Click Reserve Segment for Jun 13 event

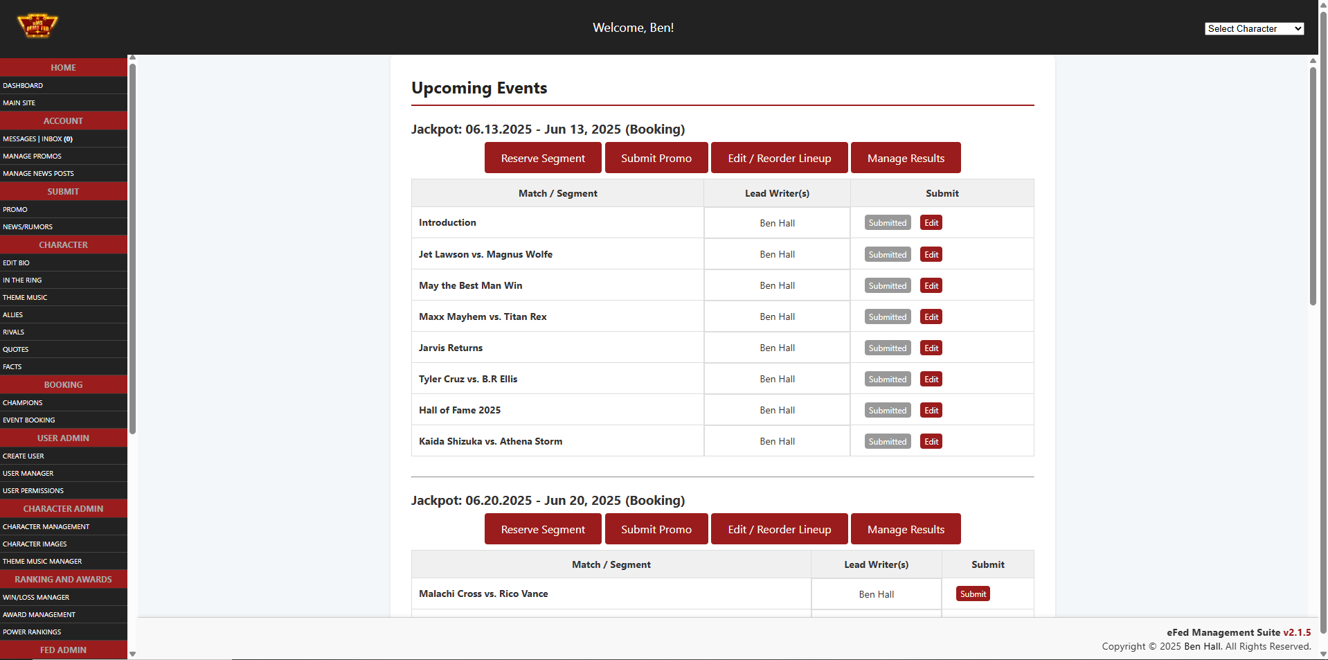[x=542, y=159]
